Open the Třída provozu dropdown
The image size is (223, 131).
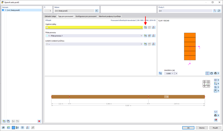(x=141, y=36)
